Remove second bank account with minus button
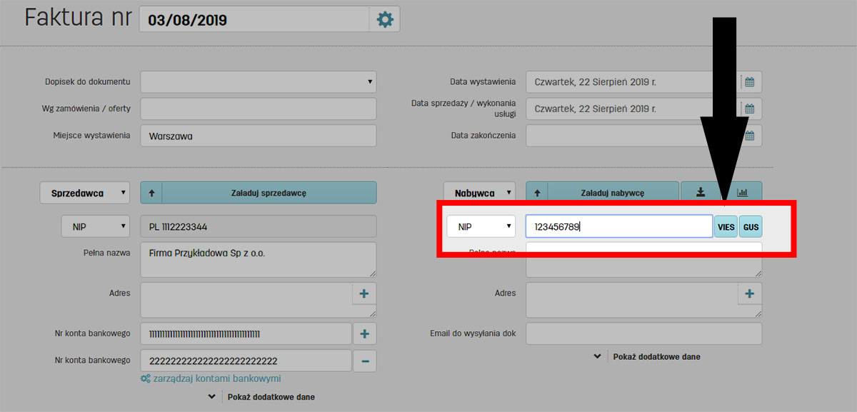857x412 pixels. point(364,361)
